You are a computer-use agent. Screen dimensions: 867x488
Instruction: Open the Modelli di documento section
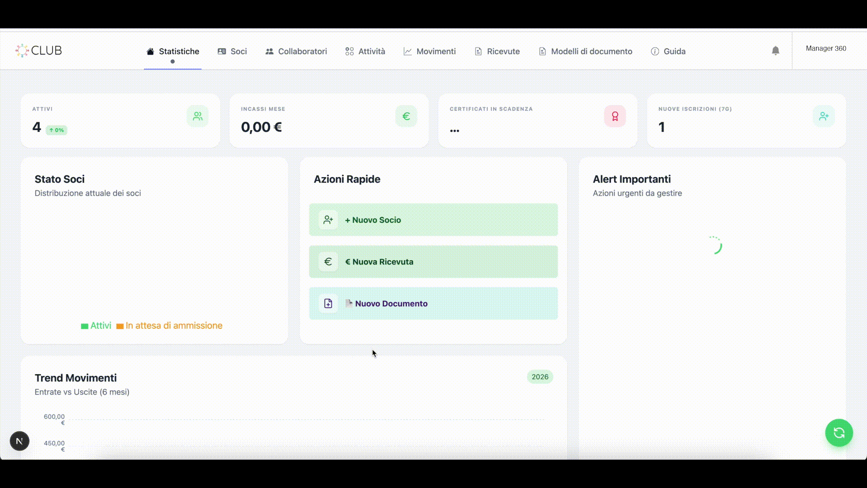tap(585, 51)
